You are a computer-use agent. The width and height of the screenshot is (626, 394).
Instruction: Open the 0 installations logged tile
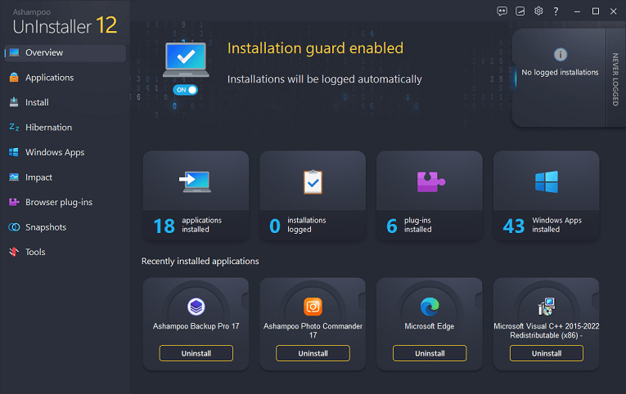coord(313,195)
